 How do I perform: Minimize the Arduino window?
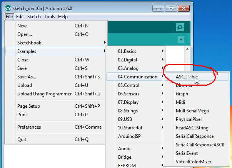(158, 8)
